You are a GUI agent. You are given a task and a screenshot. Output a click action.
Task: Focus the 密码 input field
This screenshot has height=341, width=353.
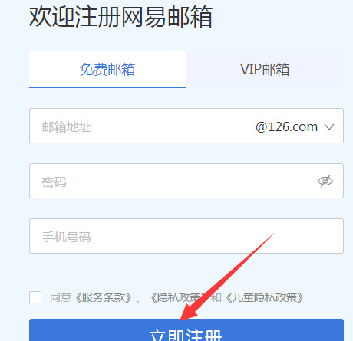click(186, 181)
